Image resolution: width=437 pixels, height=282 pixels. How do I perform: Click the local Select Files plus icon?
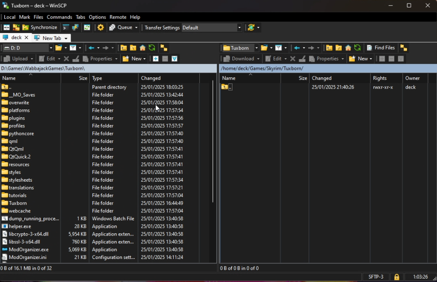click(x=156, y=59)
